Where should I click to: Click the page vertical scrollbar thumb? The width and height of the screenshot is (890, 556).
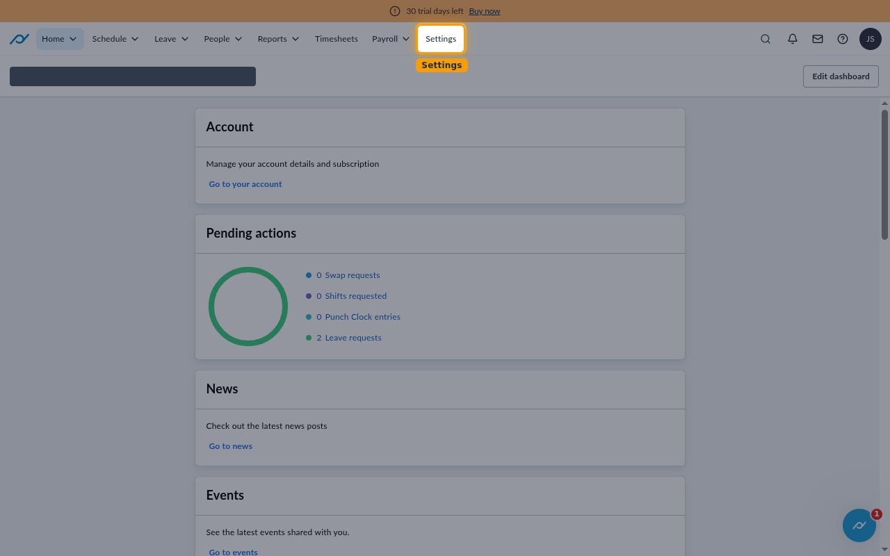click(x=884, y=174)
